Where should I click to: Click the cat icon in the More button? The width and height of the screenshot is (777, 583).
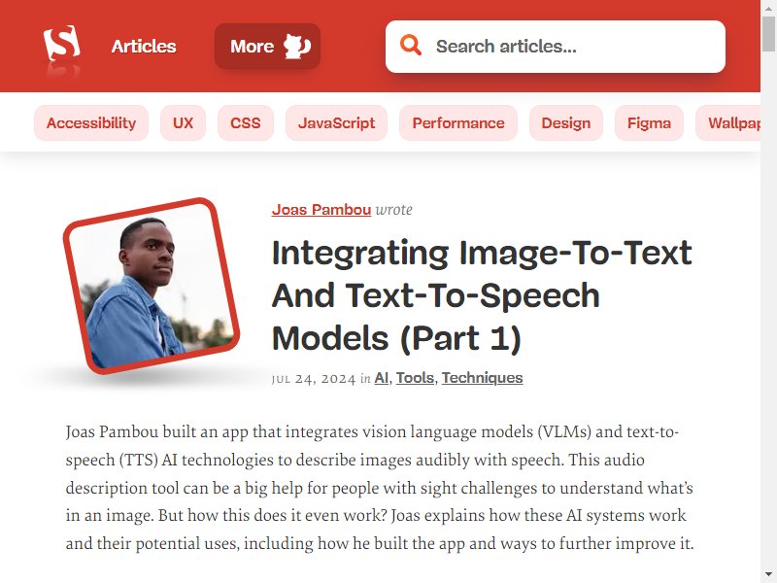click(x=297, y=46)
